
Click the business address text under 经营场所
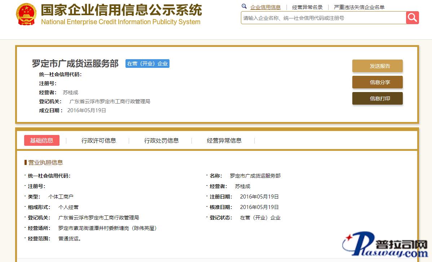[107, 228]
